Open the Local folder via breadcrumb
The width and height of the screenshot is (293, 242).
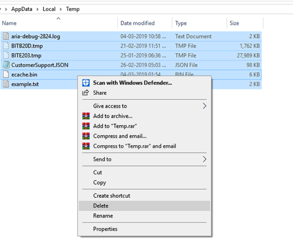[x=49, y=9]
